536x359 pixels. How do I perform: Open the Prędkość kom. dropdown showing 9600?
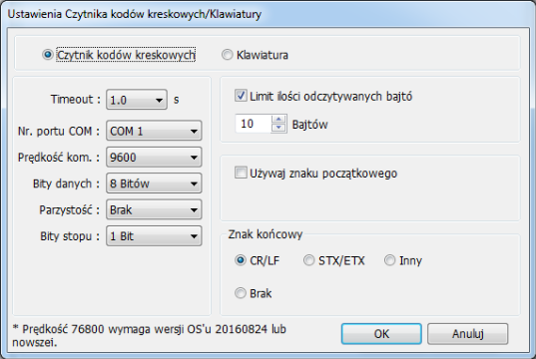coord(154,158)
